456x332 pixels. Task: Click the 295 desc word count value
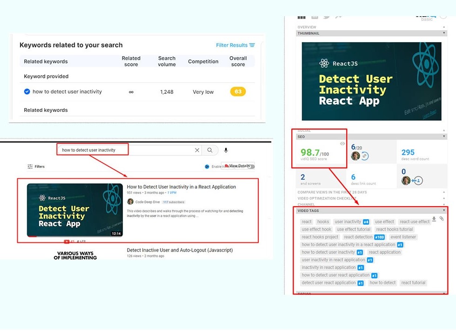(408, 152)
